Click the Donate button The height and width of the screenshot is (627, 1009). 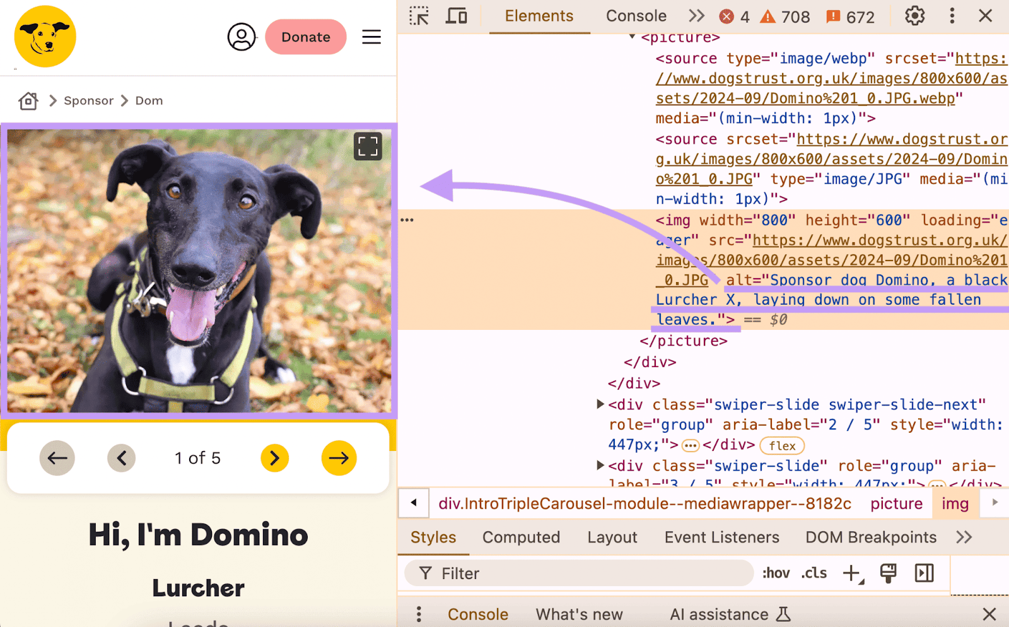click(305, 37)
